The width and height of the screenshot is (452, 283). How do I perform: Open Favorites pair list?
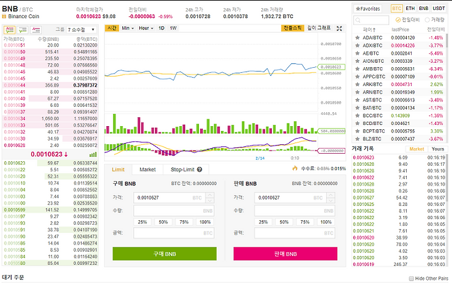pos(367,9)
